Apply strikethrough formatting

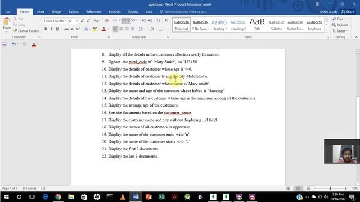[66, 29]
